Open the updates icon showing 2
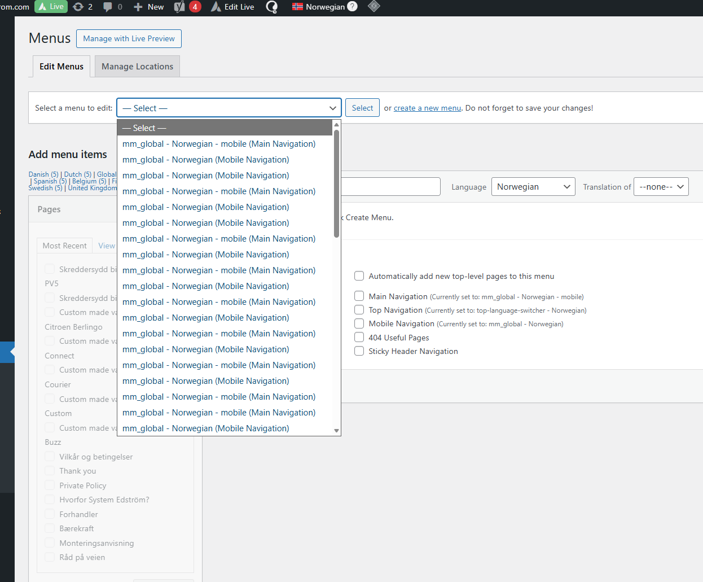Screen dimensions: 703x582 tap(82, 7)
